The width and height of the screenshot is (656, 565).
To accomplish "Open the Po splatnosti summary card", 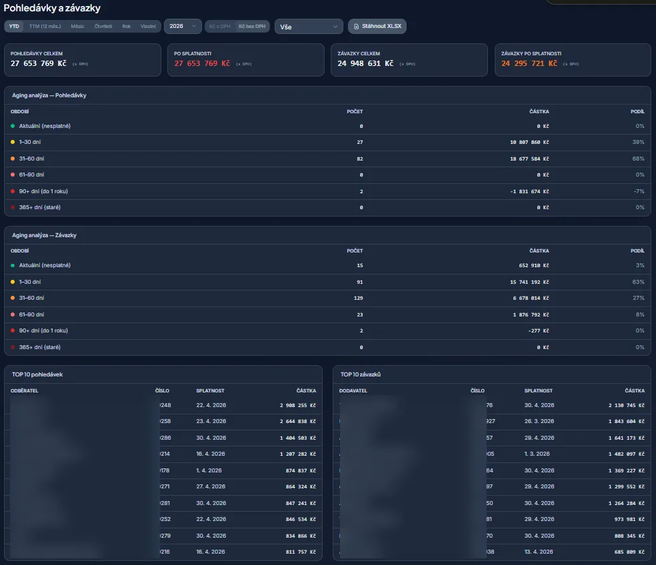I will click(x=245, y=60).
